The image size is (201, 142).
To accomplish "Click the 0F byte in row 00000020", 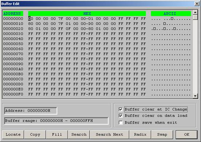I will point(68,29).
